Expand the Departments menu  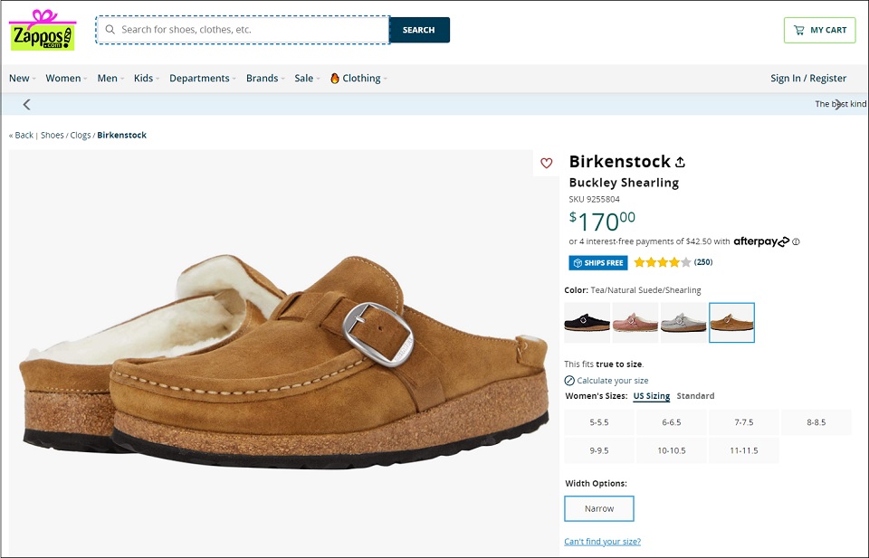pos(201,79)
